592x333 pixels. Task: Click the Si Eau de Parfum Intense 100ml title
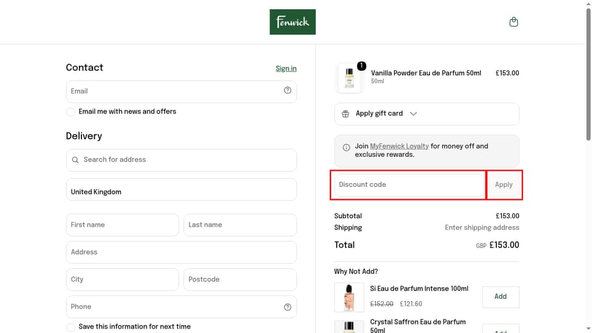(419, 289)
